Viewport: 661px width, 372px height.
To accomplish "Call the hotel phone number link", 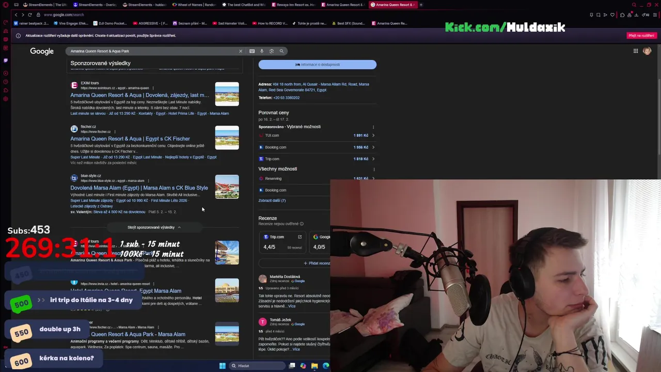I will [x=286, y=98].
